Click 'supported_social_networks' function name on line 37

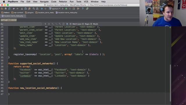(36, 64)
